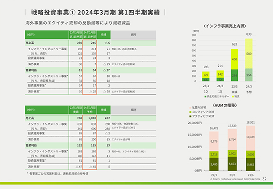Screen dimensions: 273x189
Task: Click the '22/3' label on AUM chart
Action: point(214,175)
